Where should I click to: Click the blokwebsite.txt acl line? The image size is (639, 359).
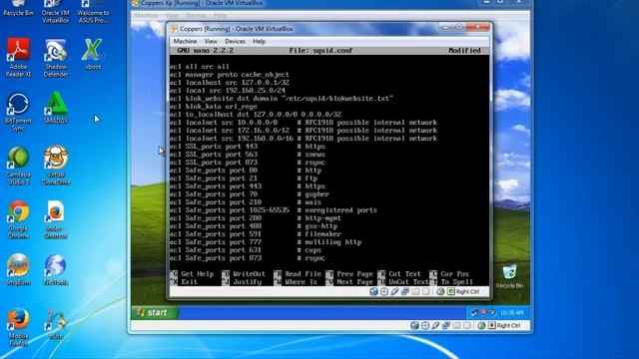click(282, 99)
